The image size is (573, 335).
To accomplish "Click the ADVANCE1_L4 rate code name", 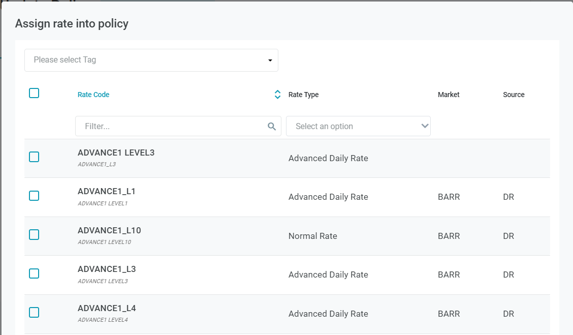I will pyautogui.click(x=107, y=309).
